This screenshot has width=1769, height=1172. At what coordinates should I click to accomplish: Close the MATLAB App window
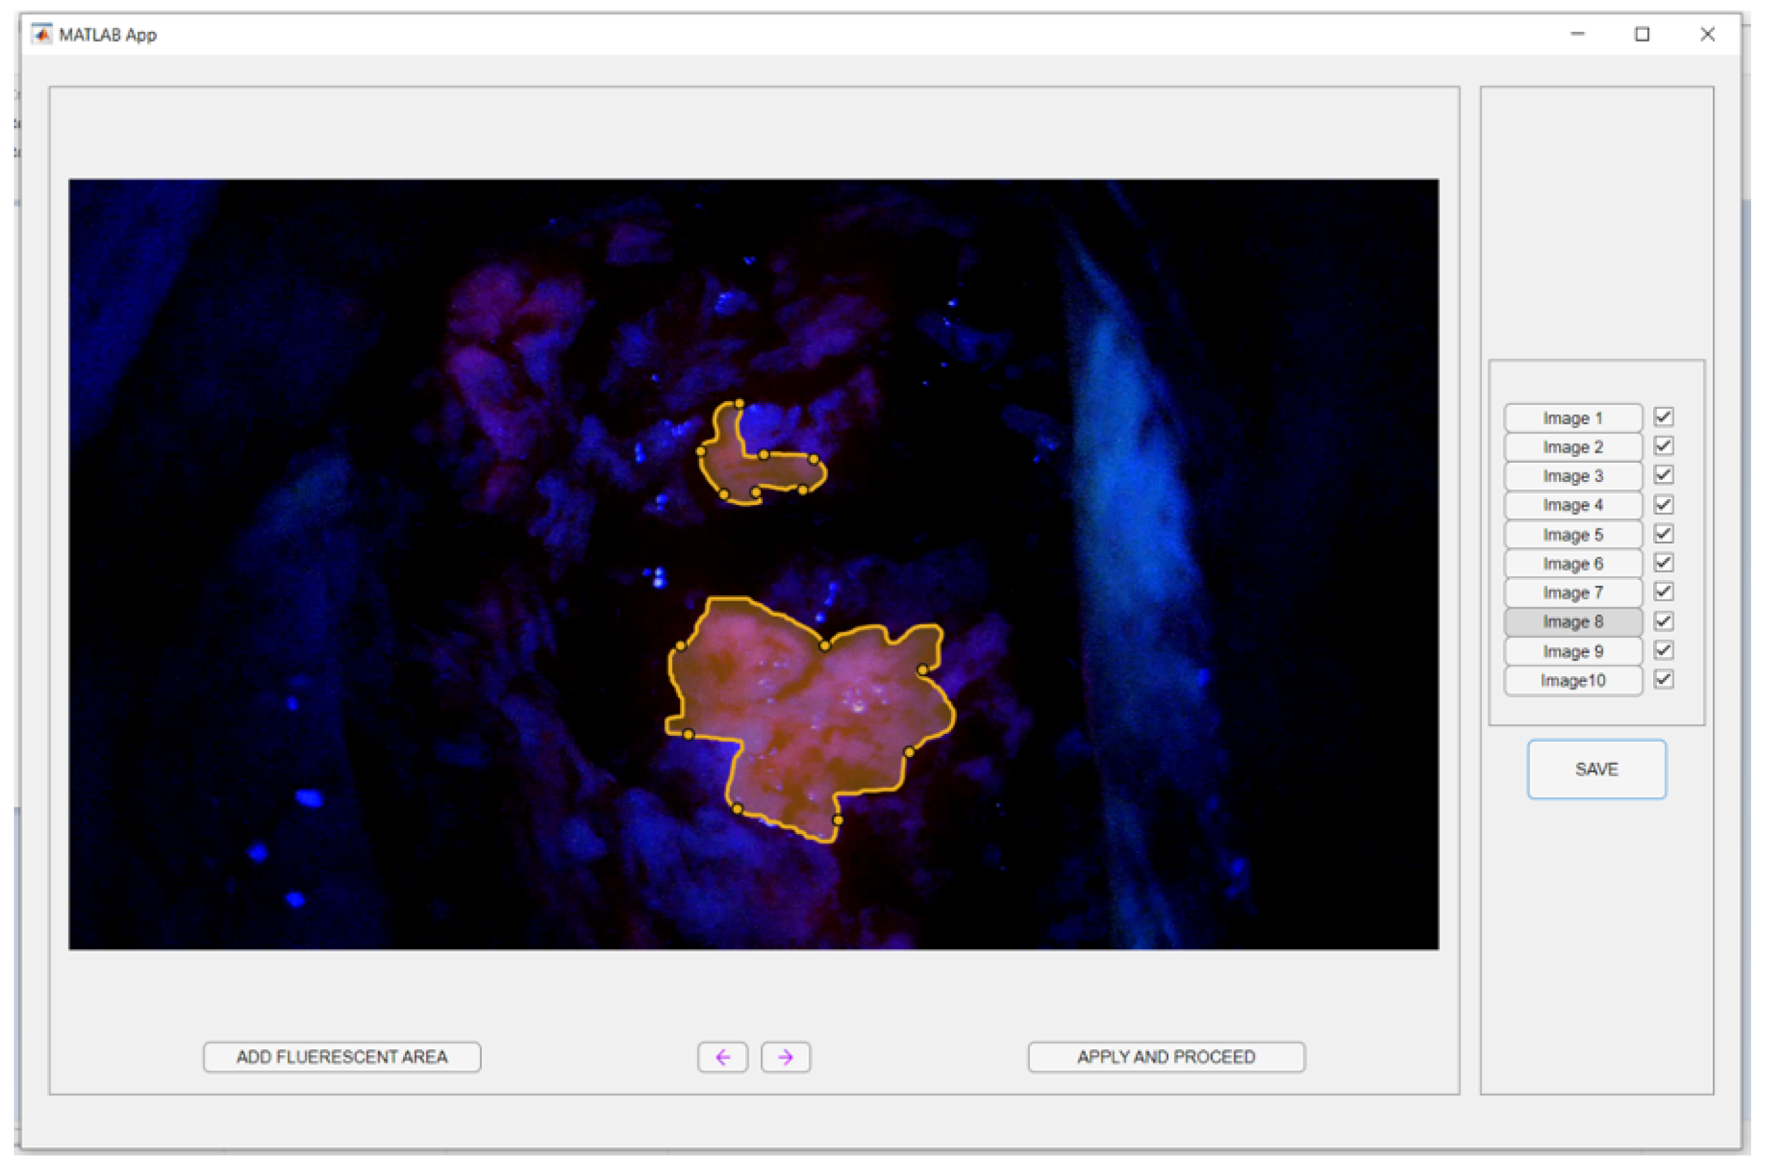(1707, 34)
